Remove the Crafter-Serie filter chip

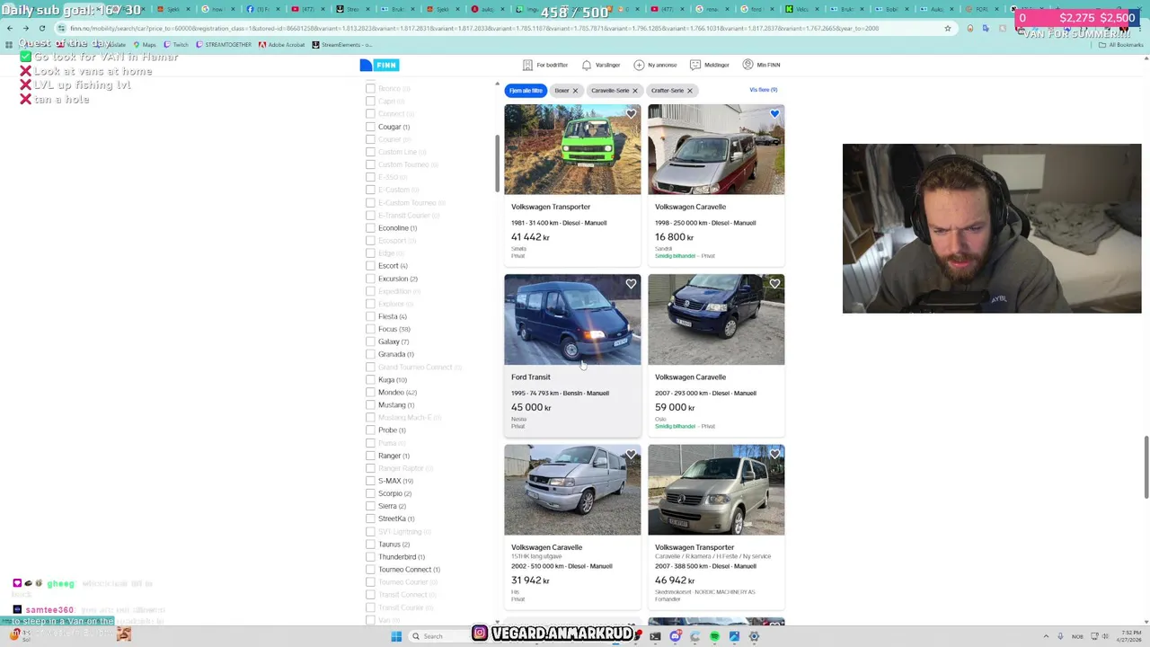click(689, 91)
